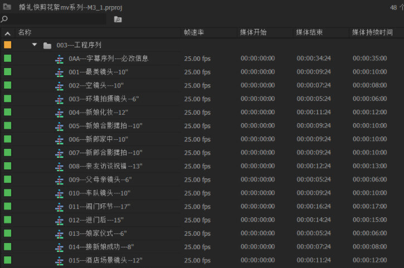Click sequence icon of 011---闹门环节---17"
This screenshot has height=268, width=404.
(59, 207)
